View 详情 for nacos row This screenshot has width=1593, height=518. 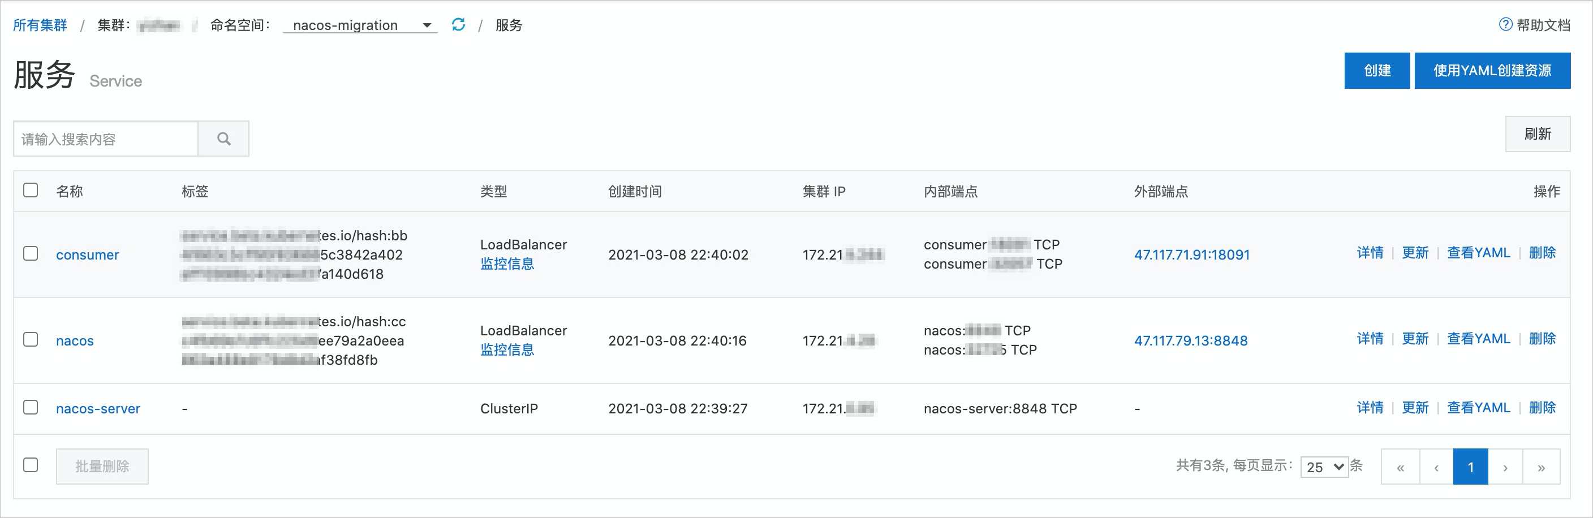pos(1370,339)
